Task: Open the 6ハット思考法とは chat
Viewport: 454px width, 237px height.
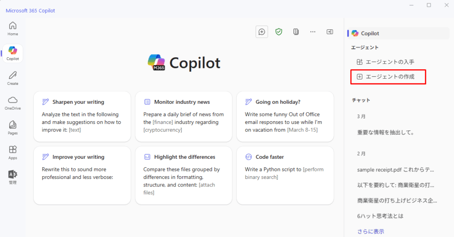Action: [x=380, y=216]
